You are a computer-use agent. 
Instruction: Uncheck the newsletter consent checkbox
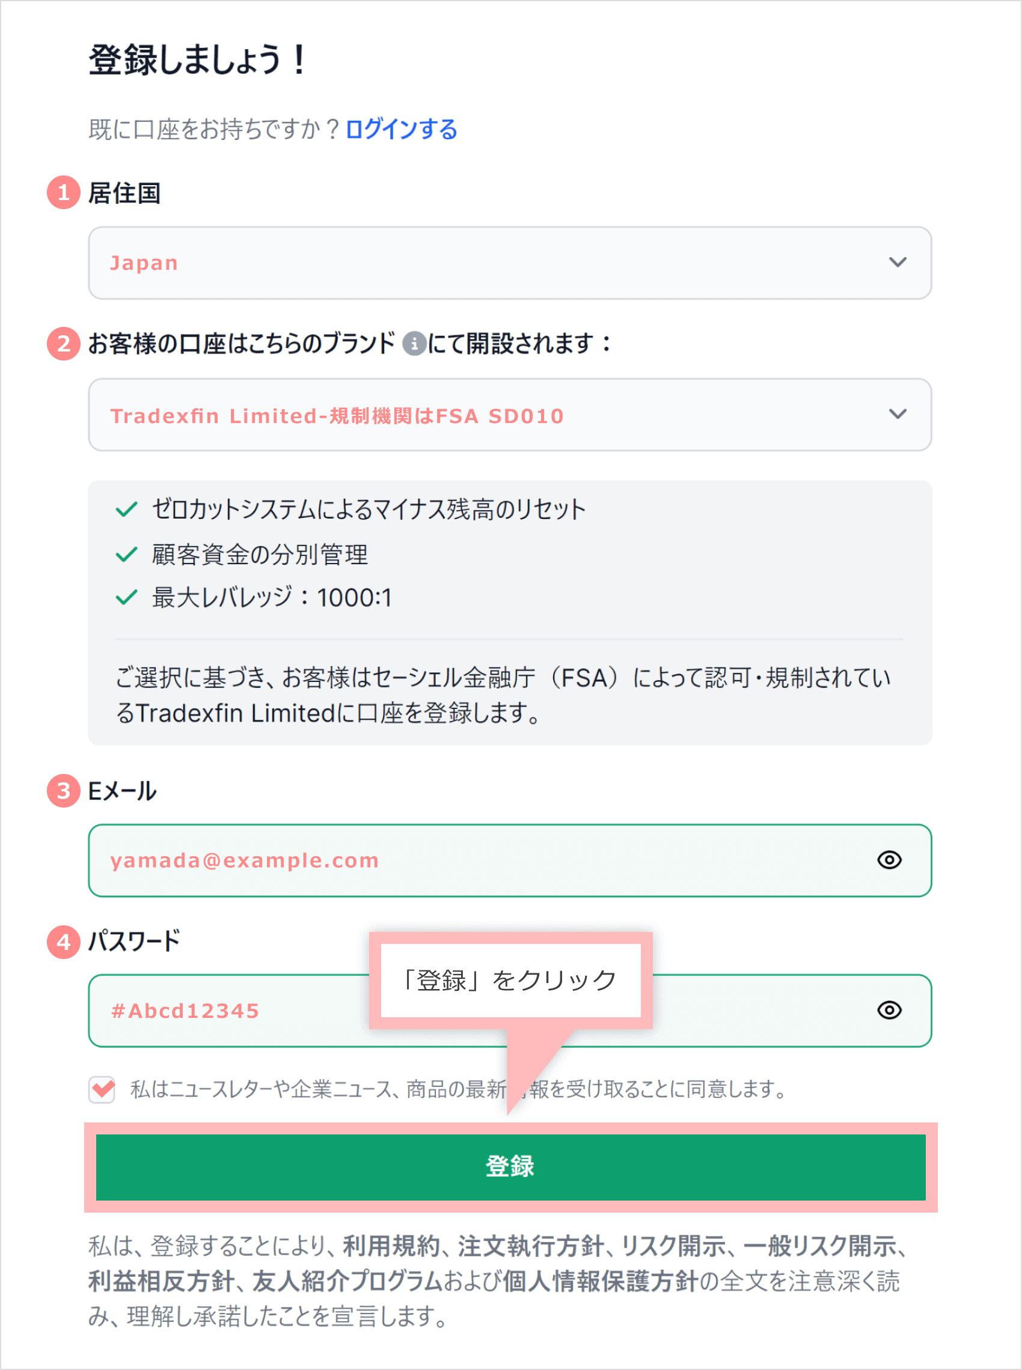point(102,1089)
